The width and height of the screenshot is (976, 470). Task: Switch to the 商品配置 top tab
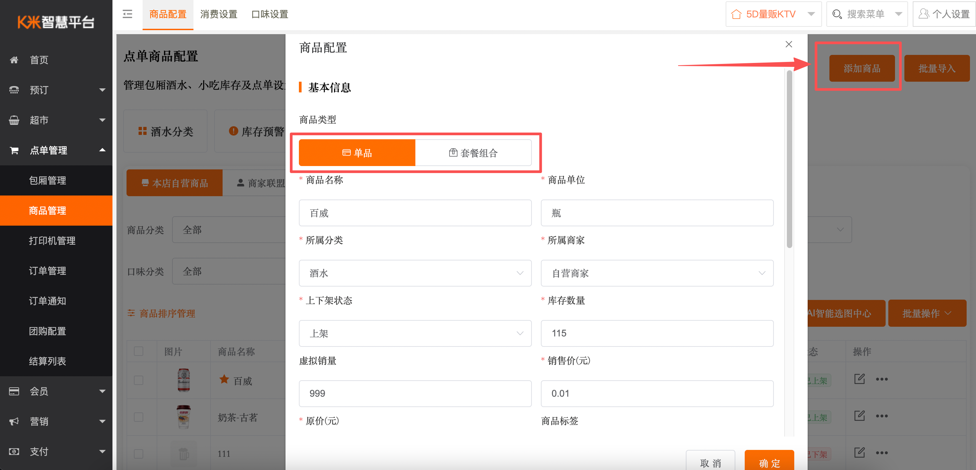pyautogui.click(x=168, y=14)
